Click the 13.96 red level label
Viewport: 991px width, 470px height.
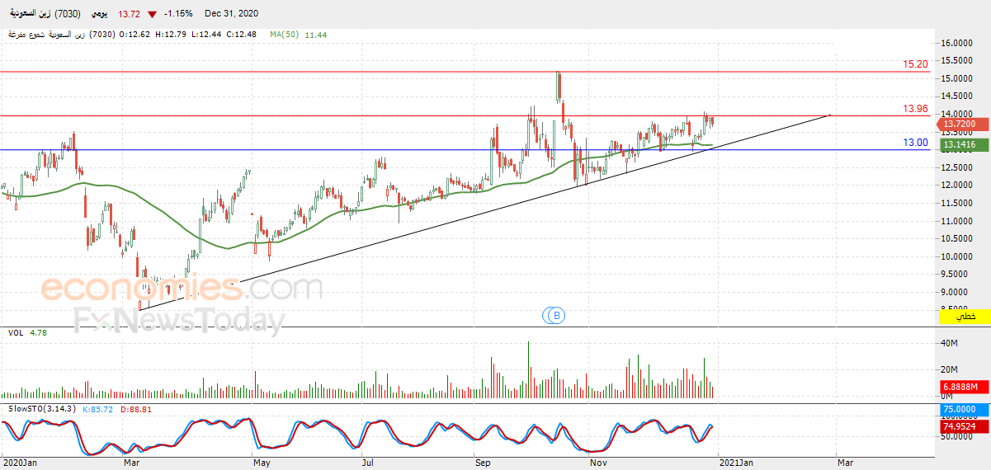916,108
